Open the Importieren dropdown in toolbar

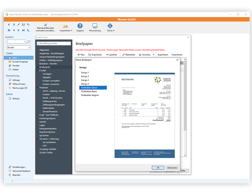tap(66, 31)
